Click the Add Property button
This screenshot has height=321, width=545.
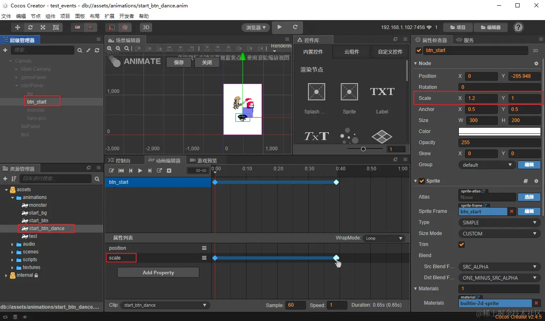pyautogui.click(x=158, y=273)
